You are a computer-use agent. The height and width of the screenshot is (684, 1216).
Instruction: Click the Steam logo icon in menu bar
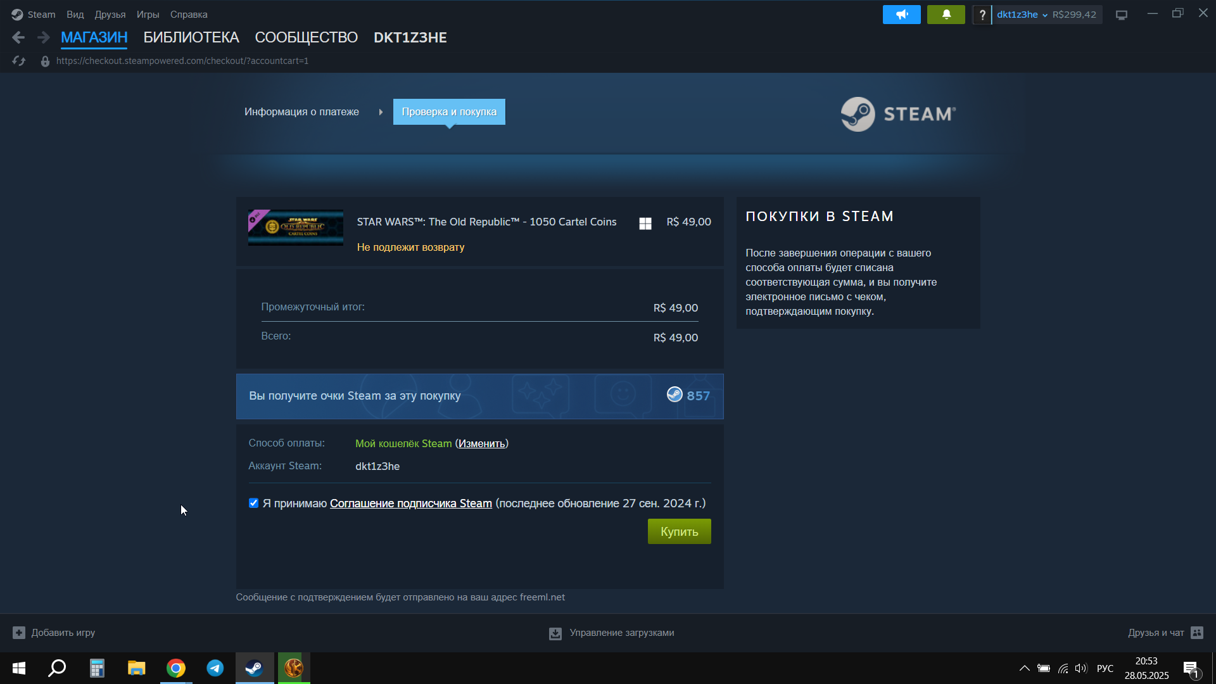click(17, 15)
